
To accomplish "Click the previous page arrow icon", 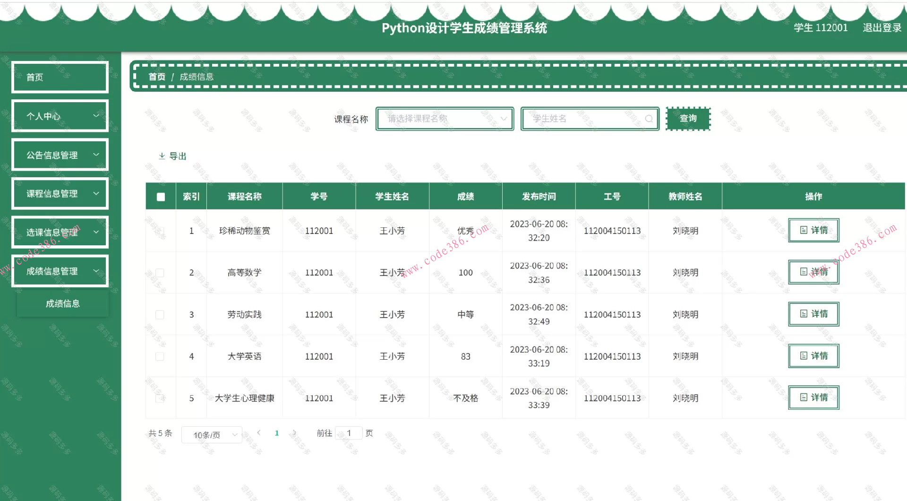I will (x=259, y=432).
